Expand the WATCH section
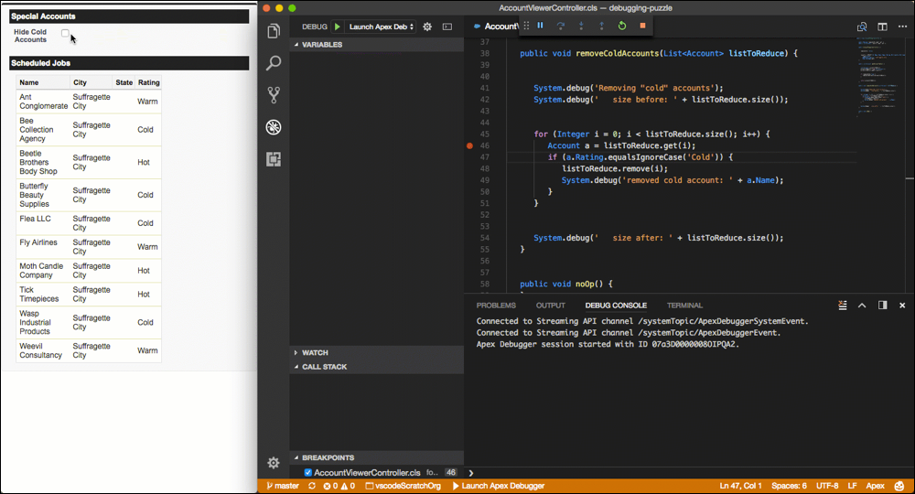 coord(377,352)
